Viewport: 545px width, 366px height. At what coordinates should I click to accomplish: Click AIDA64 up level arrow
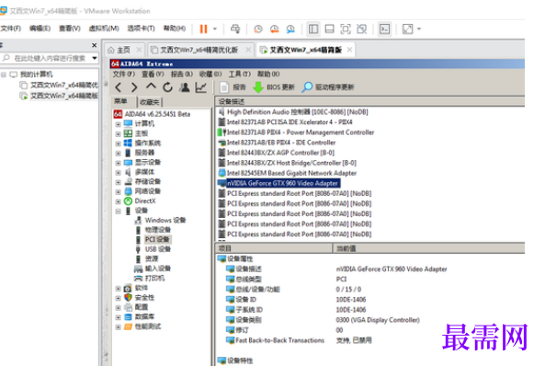pos(151,86)
